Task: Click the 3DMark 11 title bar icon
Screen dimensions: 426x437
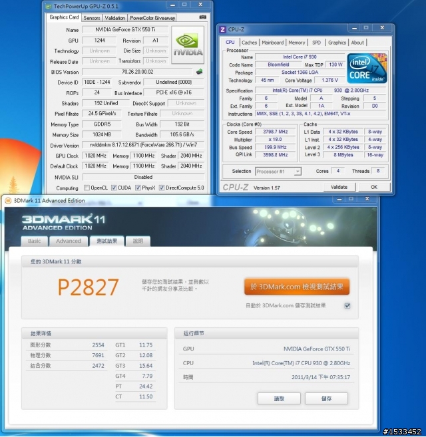Action: [x=8, y=201]
